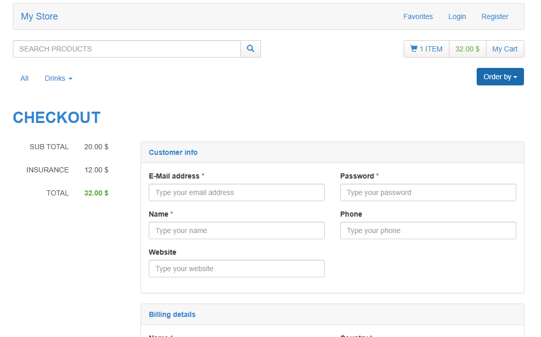Click the magnifier search icon button
The width and height of the screenshot is (541, 337).
[x=251, y=49]
